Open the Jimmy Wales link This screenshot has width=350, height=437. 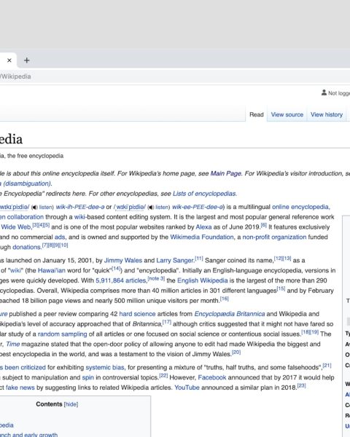point(123,260)
